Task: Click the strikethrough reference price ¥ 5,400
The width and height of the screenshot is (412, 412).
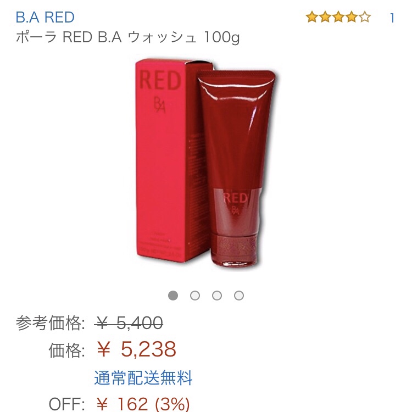Action: 129,322
